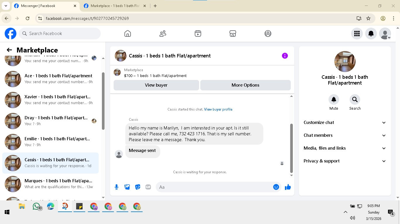The height and width of the screenshot is (224, 400).
Task: Choose a sticker with the sticker icon
Action: (138, 187)
